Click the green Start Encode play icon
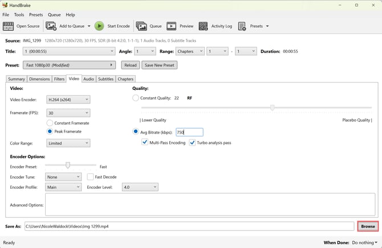 tap(99, 26)
